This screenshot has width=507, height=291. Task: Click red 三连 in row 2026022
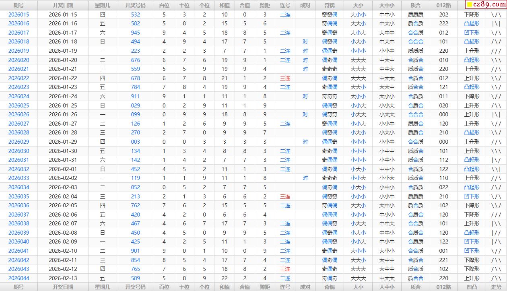click(285, 78)
